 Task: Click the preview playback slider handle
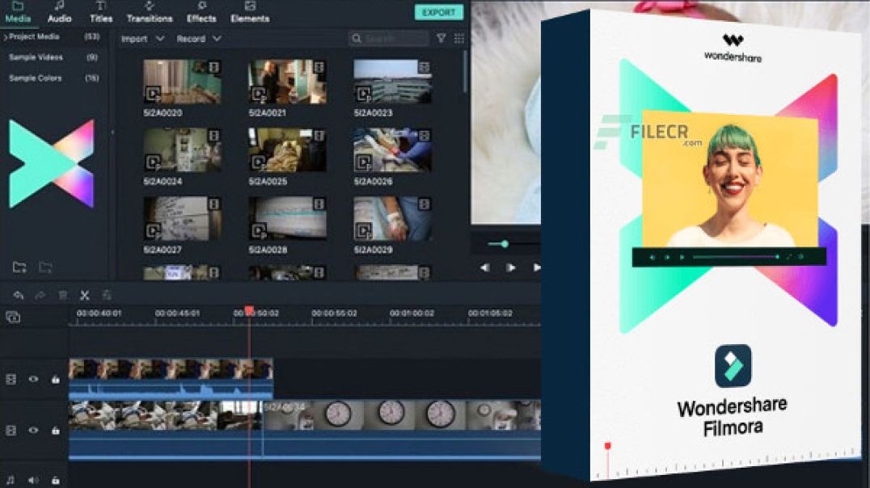point(505,243)
